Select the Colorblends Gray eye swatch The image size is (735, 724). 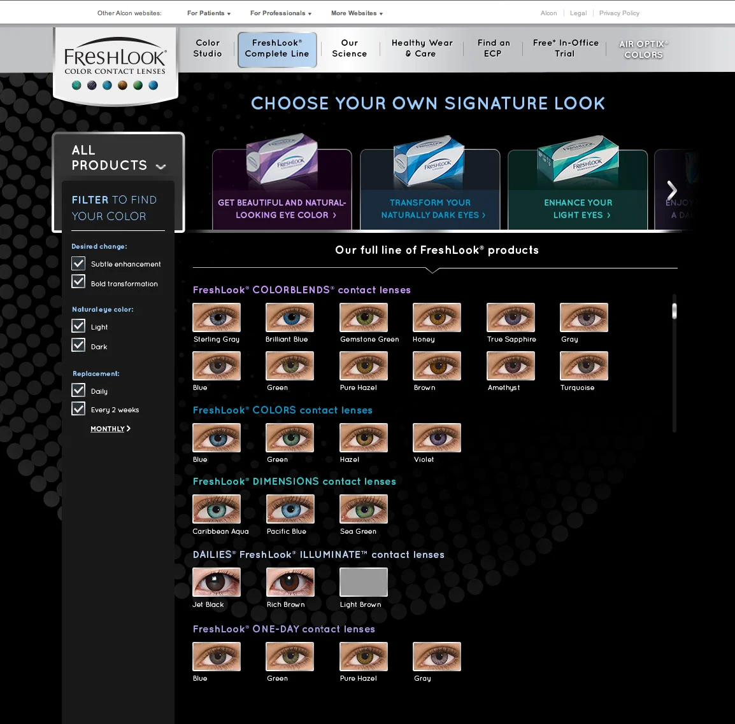click(x=584, y=317)
